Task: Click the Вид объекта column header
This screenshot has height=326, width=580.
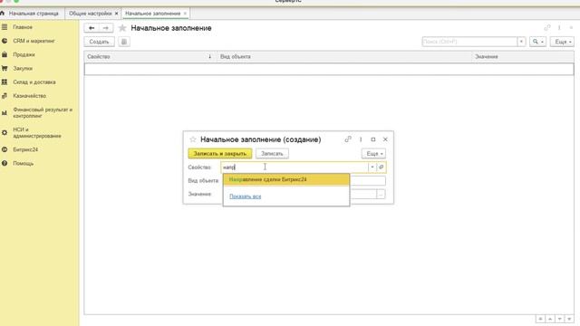Action: click(344, 56)
